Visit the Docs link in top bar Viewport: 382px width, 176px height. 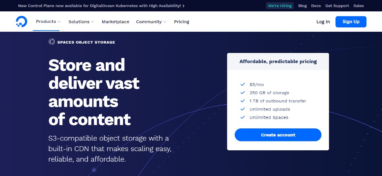click(x=316, y=6)
